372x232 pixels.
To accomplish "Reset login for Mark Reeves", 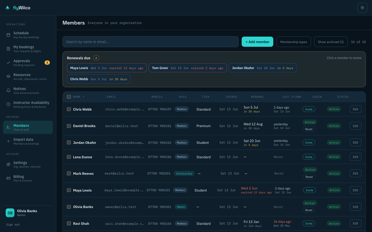I will pos(309,177).
